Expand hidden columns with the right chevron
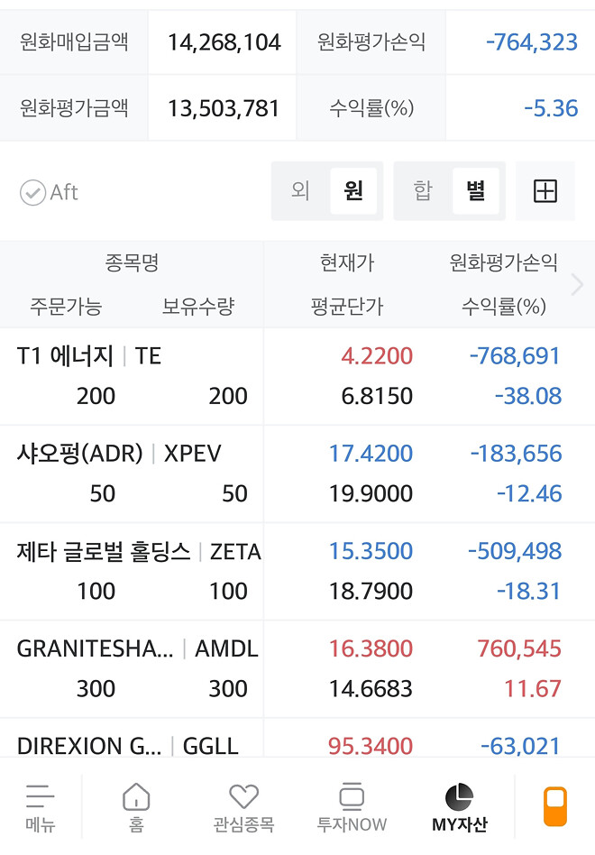595x855 pixels. point(577,283)
